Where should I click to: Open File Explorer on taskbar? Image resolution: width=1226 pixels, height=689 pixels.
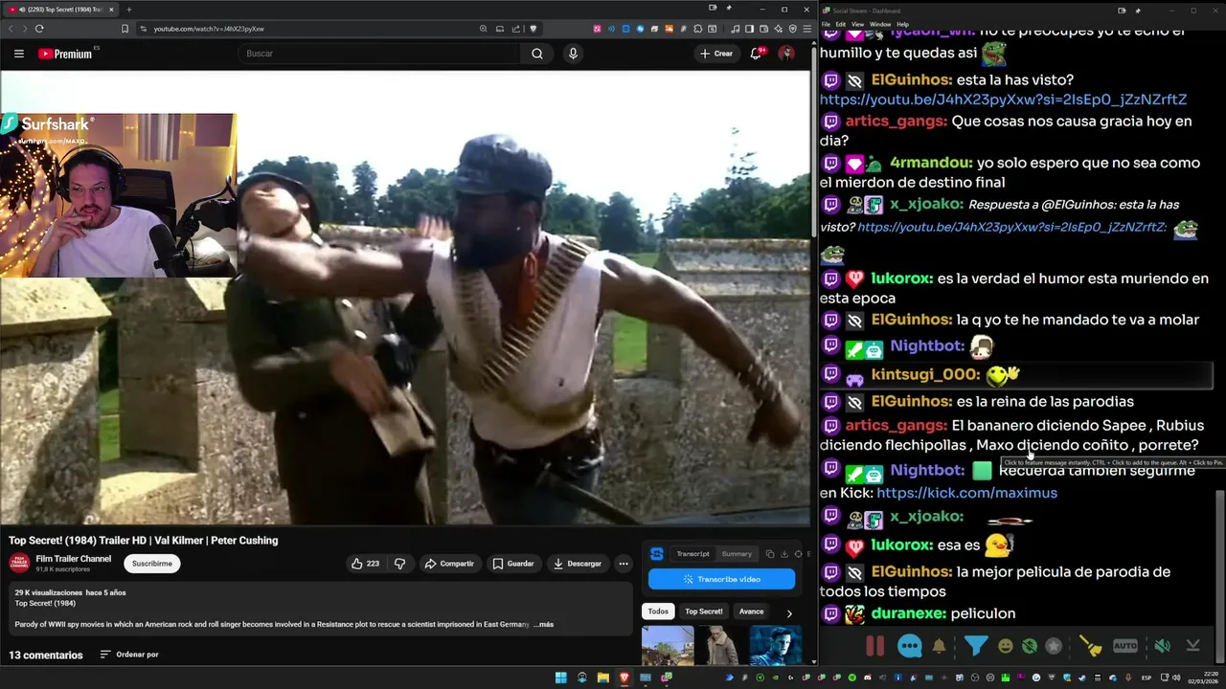(603, 678)
